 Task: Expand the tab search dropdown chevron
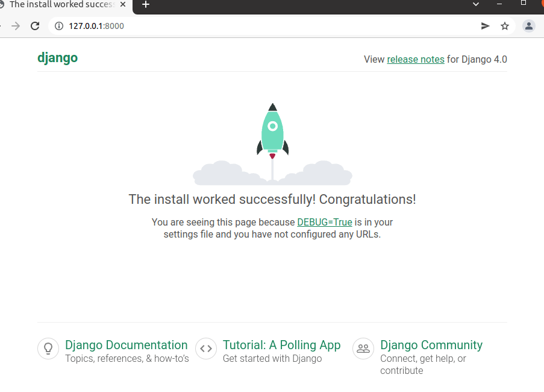(476, 4)
